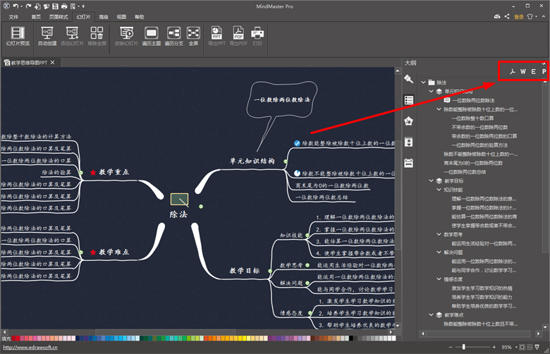Image resolution: width=550 pixels, height=354 pixels.
Task: Click the small printer icon in title bar
Action: click(x=64, y=6)
